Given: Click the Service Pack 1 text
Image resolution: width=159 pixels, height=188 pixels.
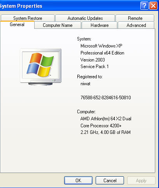Looking at the screenshot, I should [x=94, y=67].
